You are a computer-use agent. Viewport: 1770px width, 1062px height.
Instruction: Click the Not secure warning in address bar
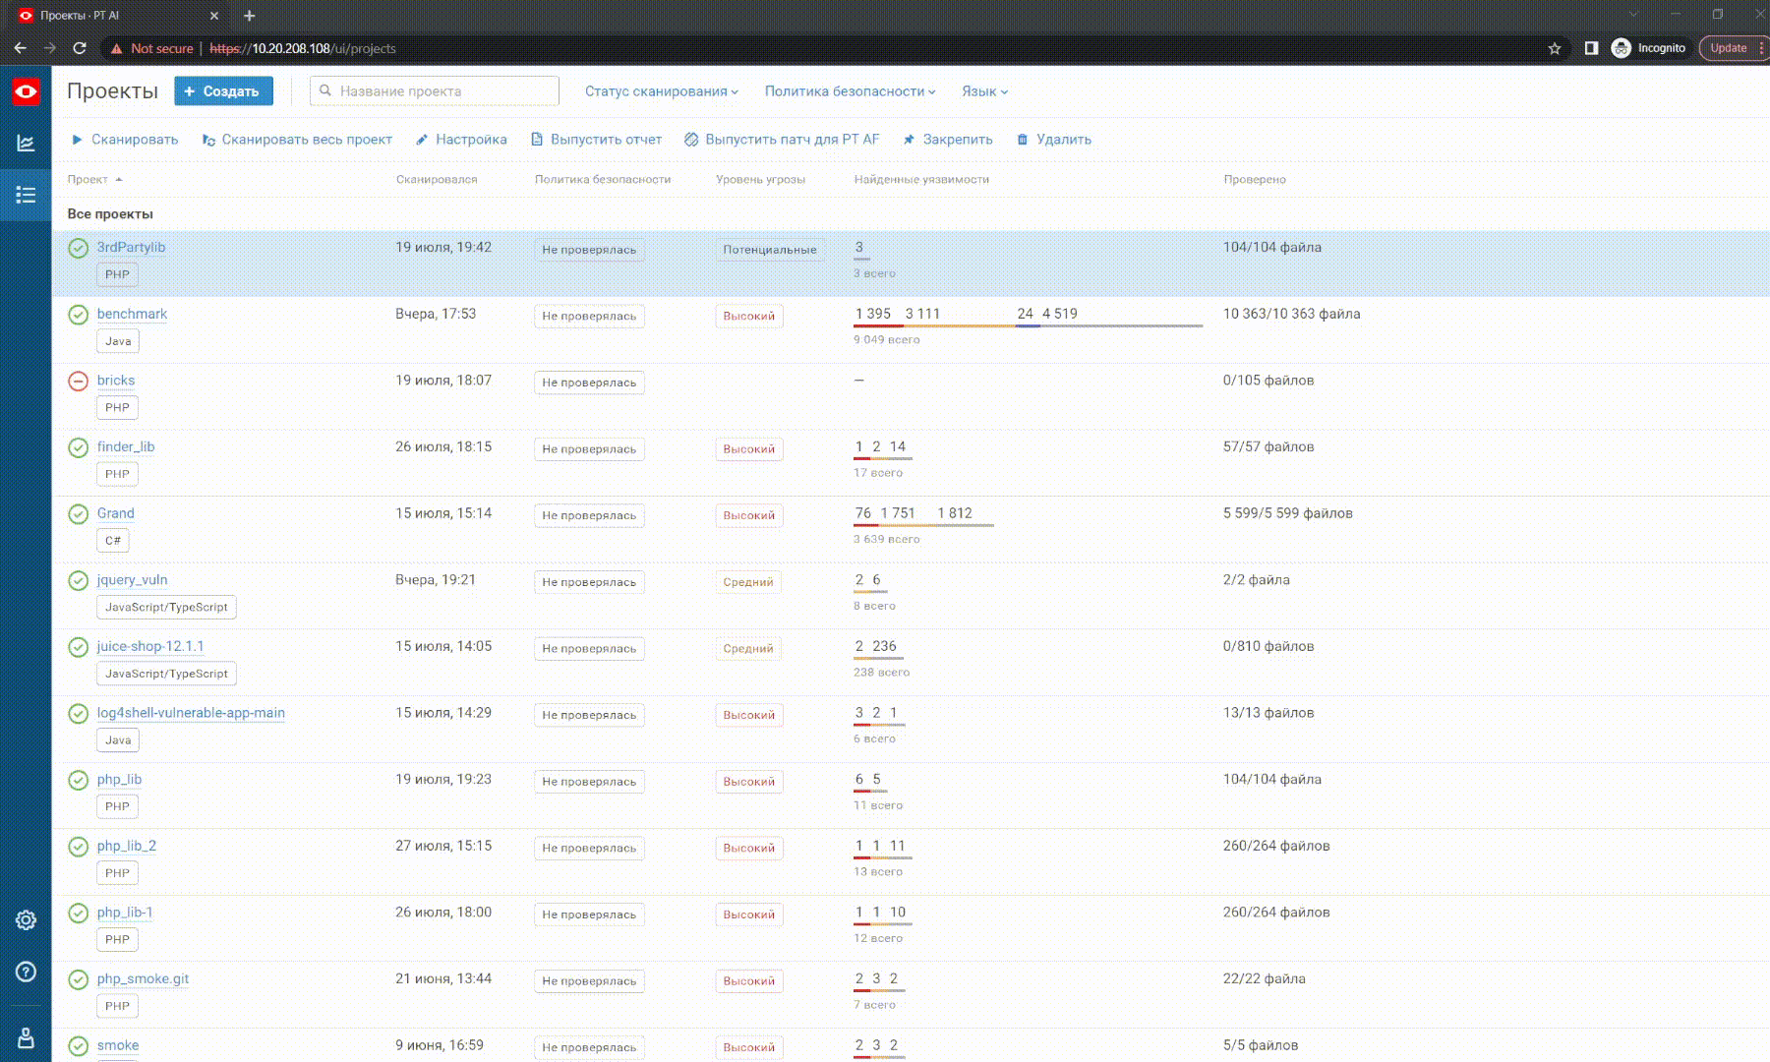pos(151,48)
